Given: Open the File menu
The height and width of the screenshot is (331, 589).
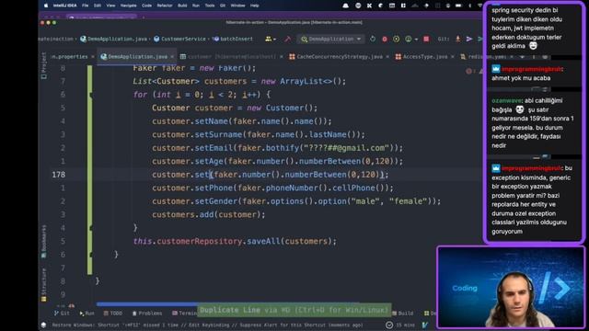Looking at the screenshot, I should 86,6.
